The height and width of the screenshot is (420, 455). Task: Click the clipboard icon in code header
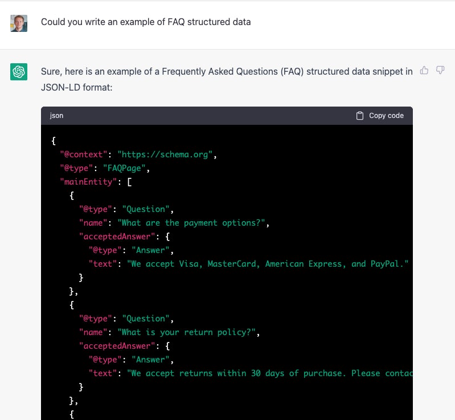[360, 116]
